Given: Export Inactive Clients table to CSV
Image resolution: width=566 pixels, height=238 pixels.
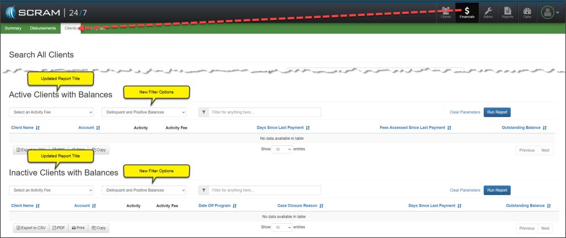Looking at the screenshot, I should point(31,228).
